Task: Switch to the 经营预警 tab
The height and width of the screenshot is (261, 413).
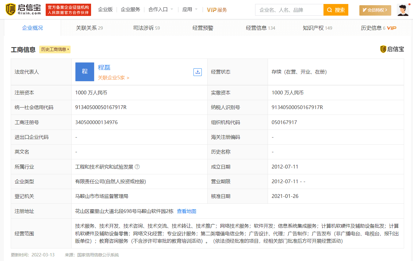Action: point(203,28)
